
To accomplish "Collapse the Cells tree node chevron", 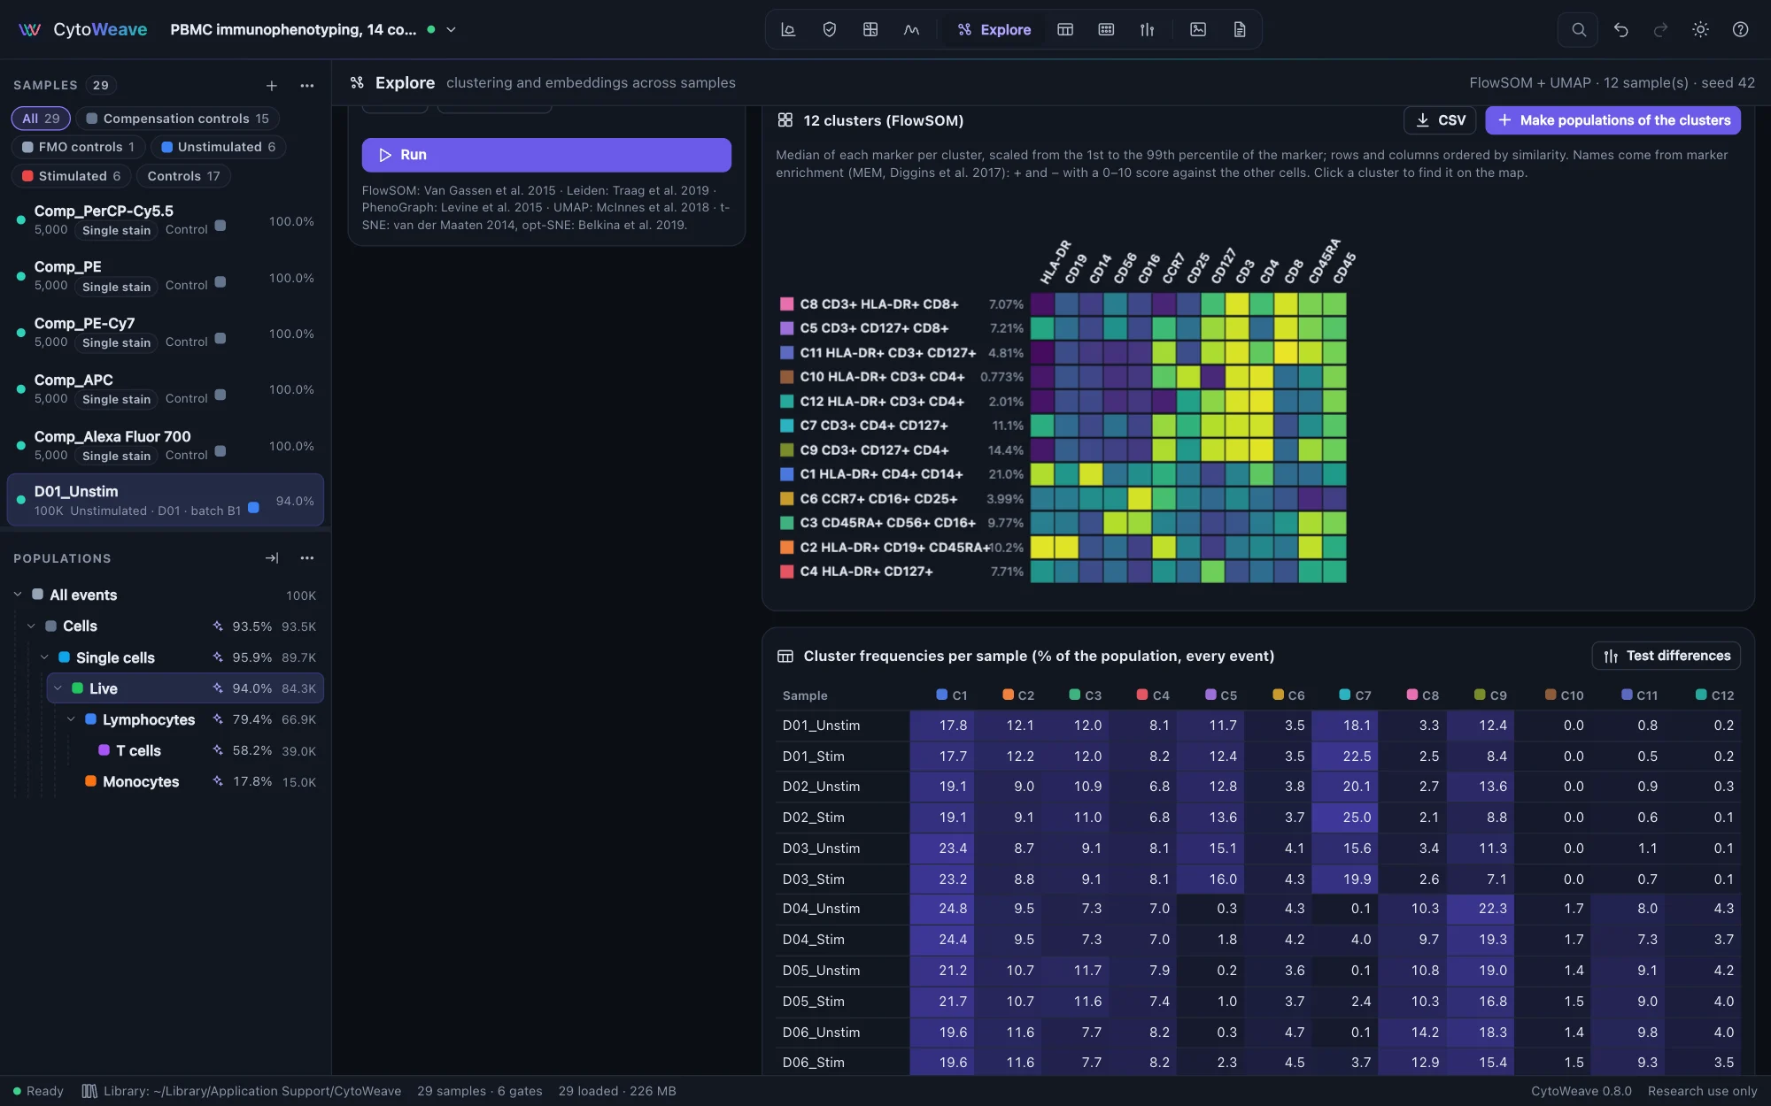I will tap(31, 626).
